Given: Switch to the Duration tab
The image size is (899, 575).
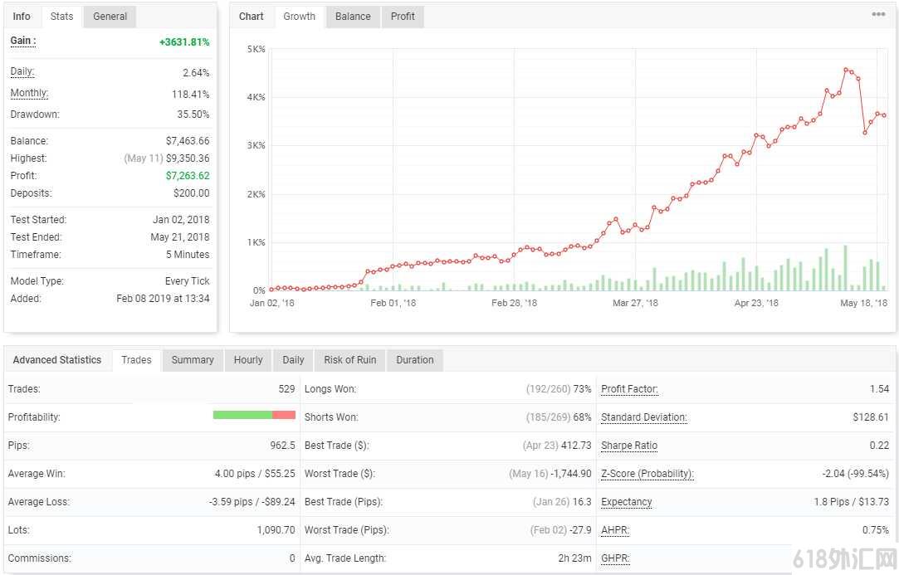Looking at the screenshot, I should pos(415,360).
